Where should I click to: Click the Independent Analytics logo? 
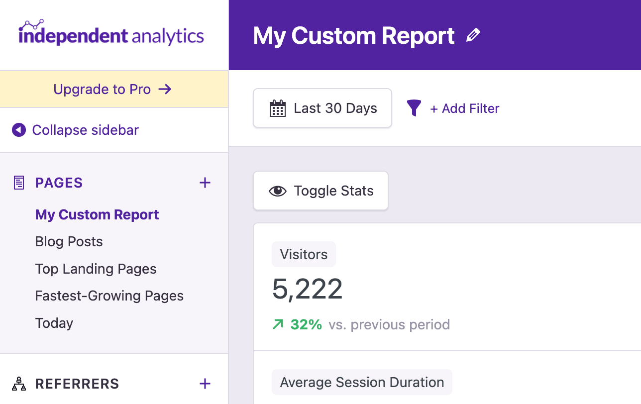coord(110,34)
